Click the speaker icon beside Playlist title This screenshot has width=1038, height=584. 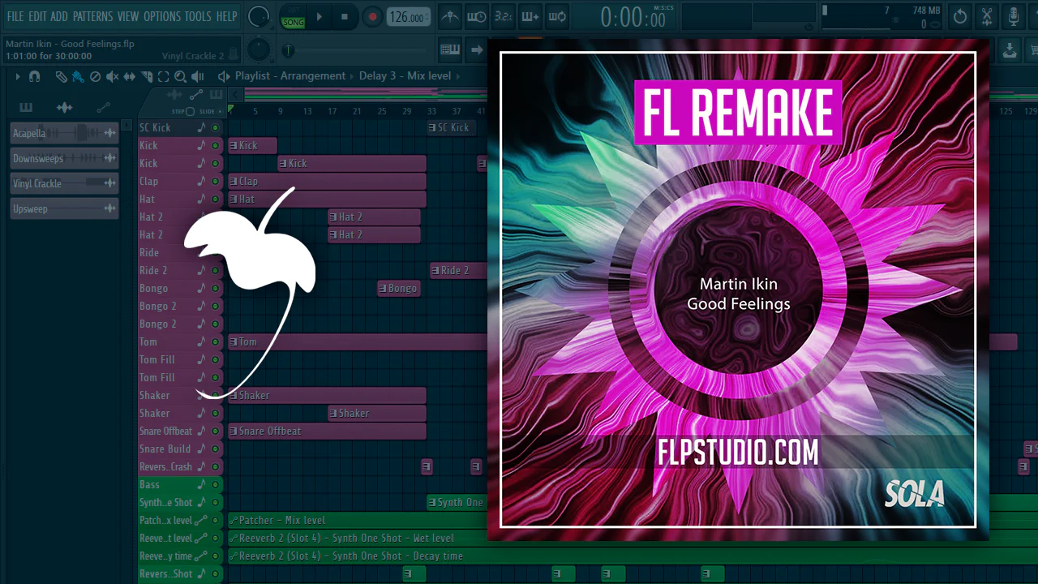[224, 76]
